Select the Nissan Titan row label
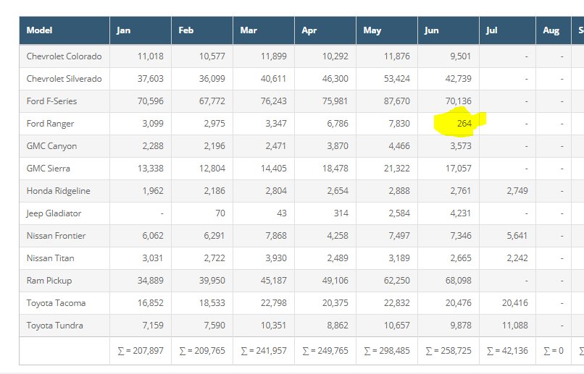The height and width of the screenshot is (374, 584). pyautogui.click(x=50, y=258)
